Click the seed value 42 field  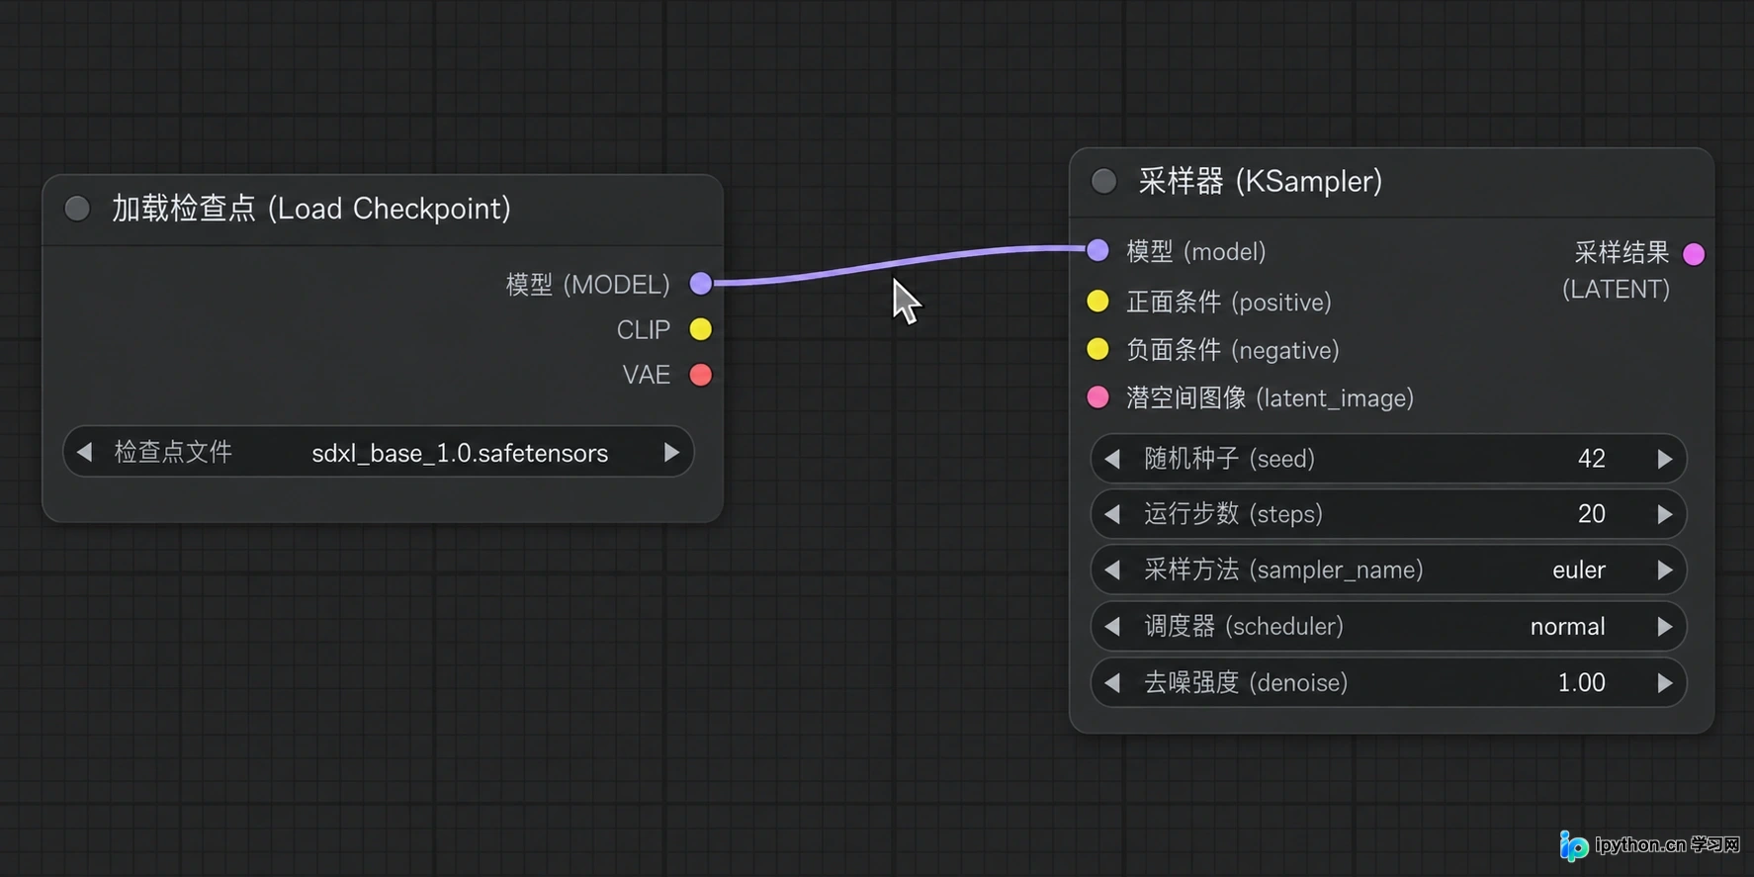pyautogui.click(x=1389, y=459)
